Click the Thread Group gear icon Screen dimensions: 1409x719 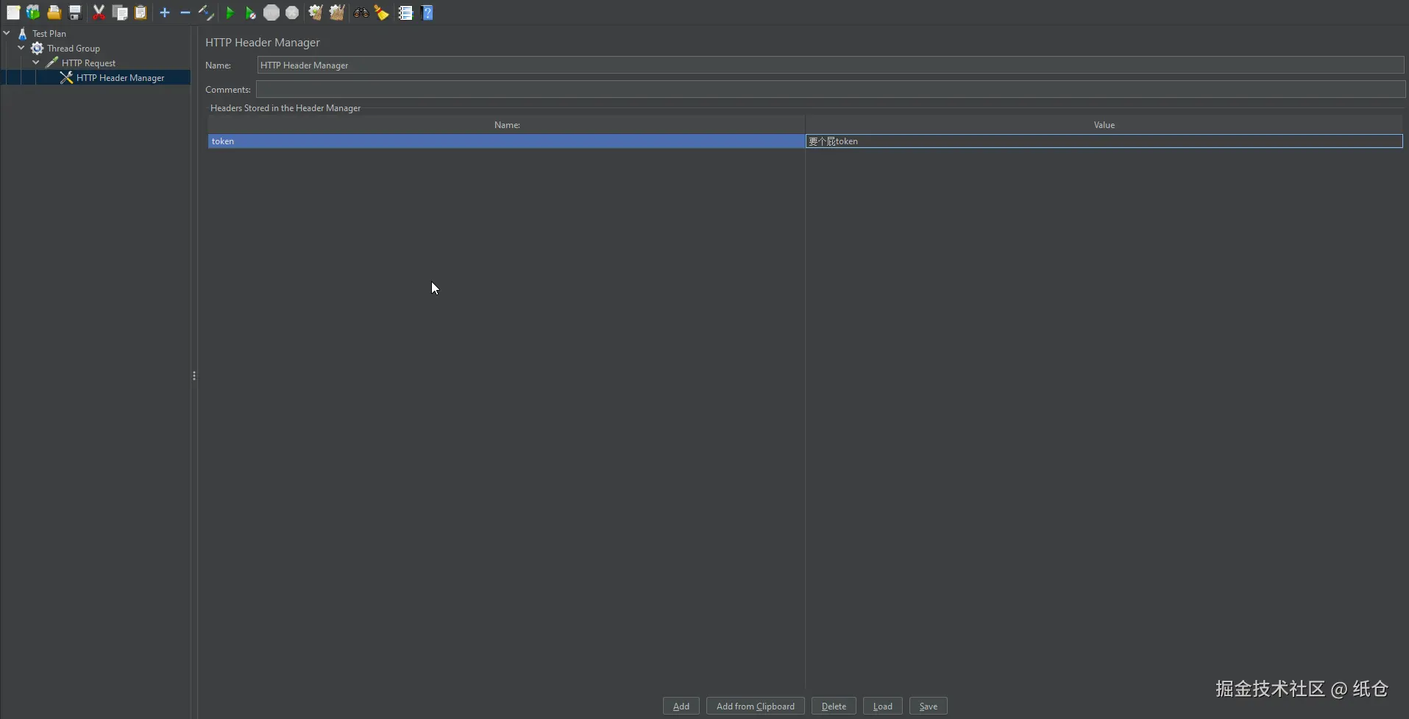[37, 48]
